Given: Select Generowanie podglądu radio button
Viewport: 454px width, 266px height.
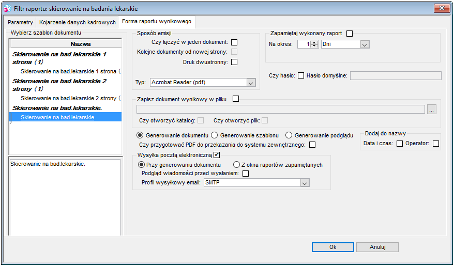Looking at the screenshot, I should [x=289, y=135].
